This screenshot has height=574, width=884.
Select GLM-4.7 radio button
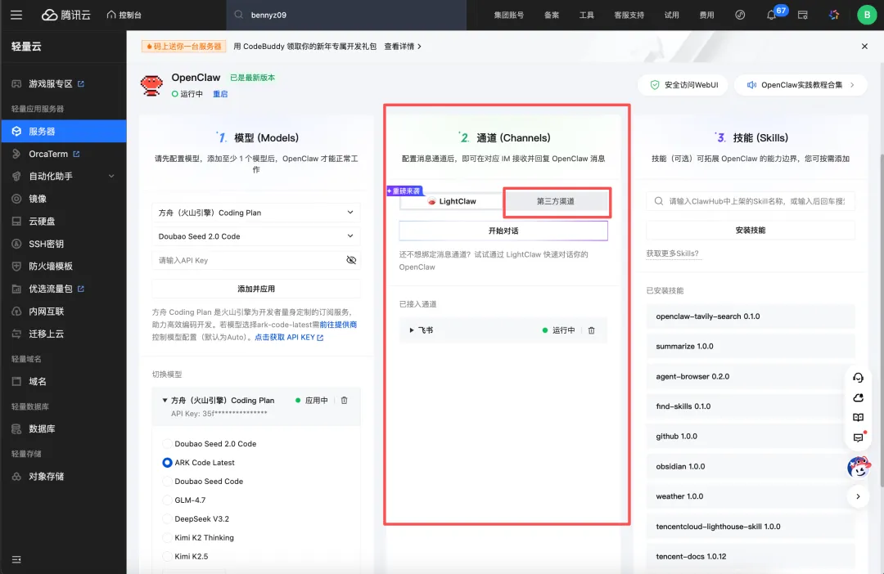[x=167, y=500]
